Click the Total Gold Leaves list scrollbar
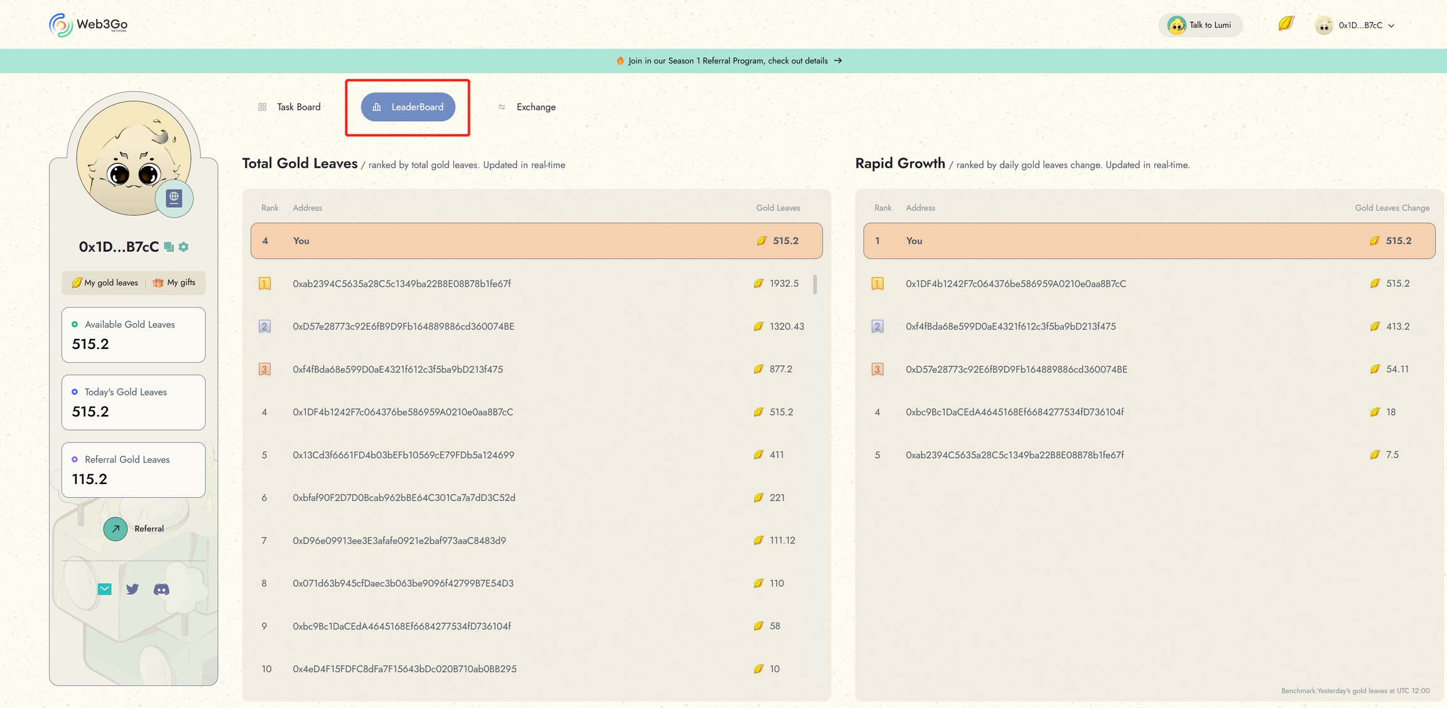Screen dimensions: 1447x708 tap(815, 285)
